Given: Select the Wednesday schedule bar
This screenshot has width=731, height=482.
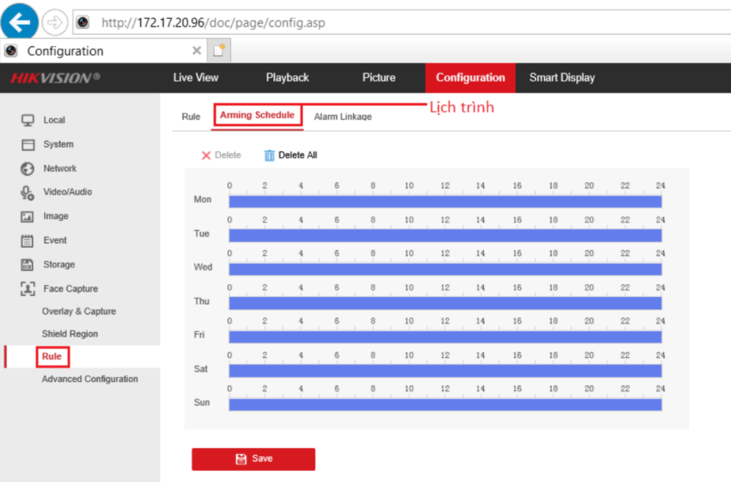Looking at the screenshot, I should point(445,269).
